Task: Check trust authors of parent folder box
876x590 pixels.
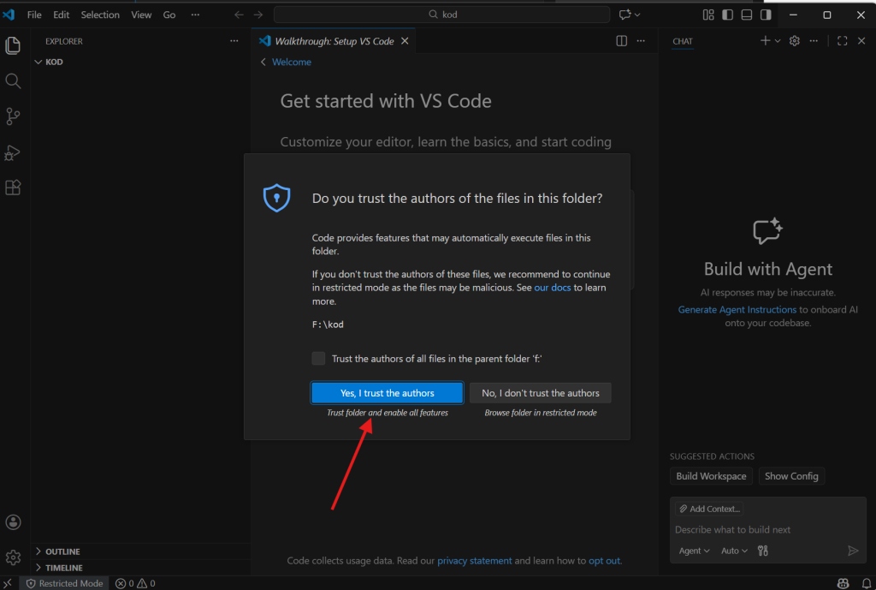Action: [x=318, y=359]
